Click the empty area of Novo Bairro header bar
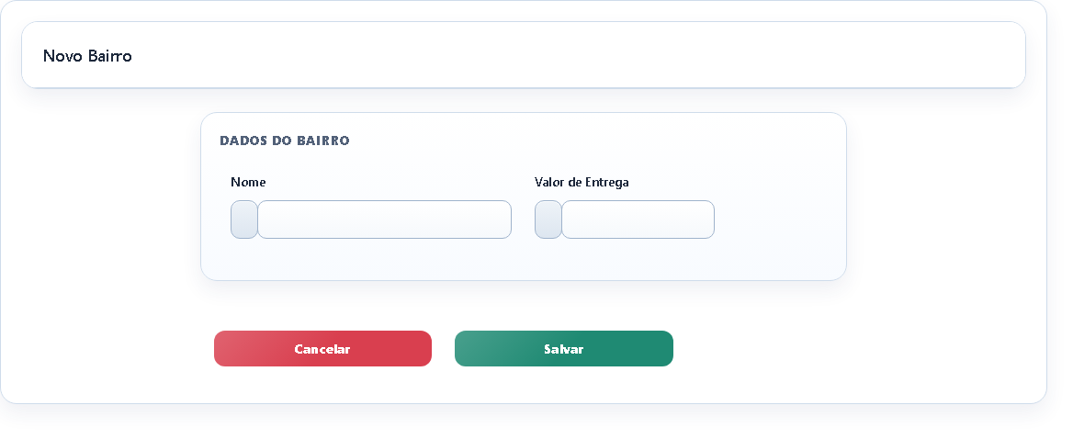Image resolution: width=1073 pixels, height=439 pixels. click(x=575, y=55)
